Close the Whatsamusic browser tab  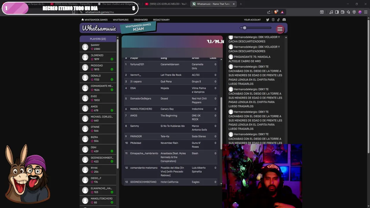pyautogui.click(x=234, y=4)
